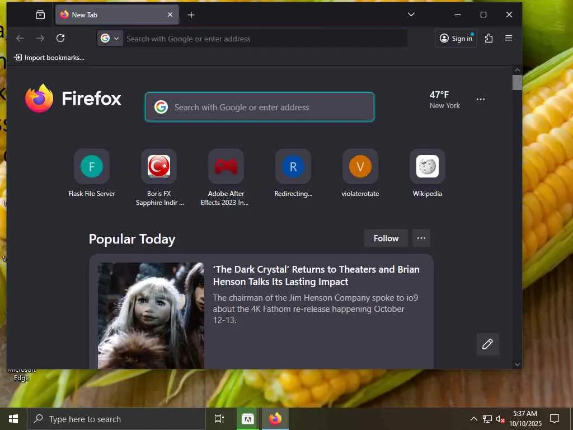Open the Adobe After Effects 2023 shortcut
Viewport: 573px width, 430px height.
tap(226, 177)
